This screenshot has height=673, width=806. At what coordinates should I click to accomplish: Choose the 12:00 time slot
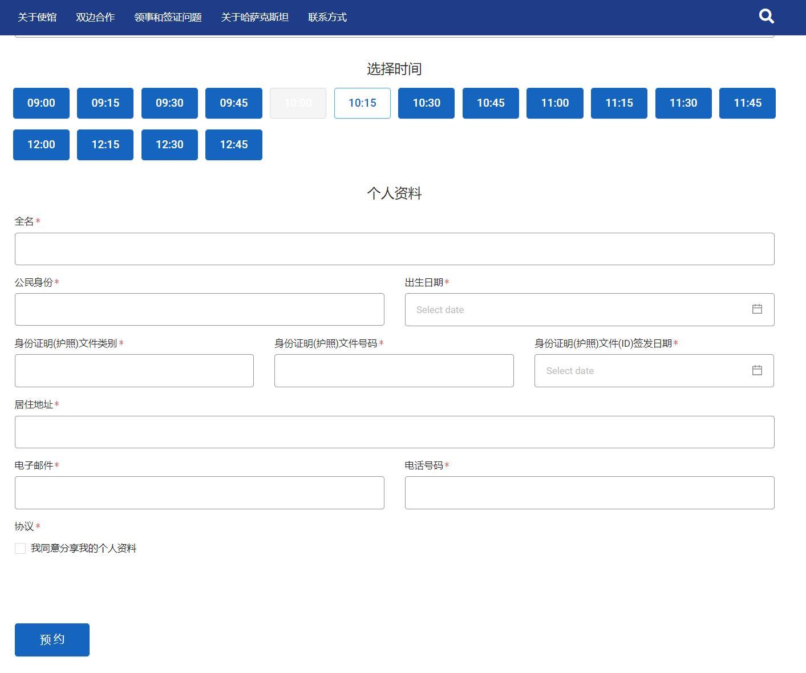tap(41, 145)
